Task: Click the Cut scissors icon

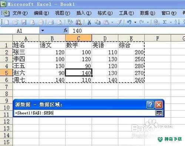Action: 89,22
